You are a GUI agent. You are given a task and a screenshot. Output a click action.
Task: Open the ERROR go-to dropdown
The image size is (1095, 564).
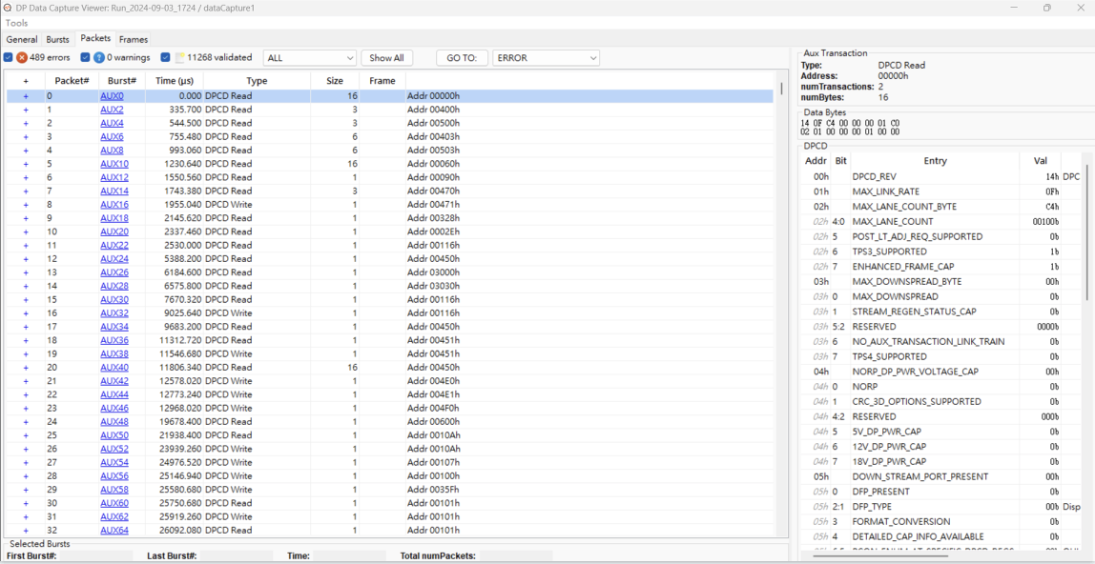tap(547, 58)
